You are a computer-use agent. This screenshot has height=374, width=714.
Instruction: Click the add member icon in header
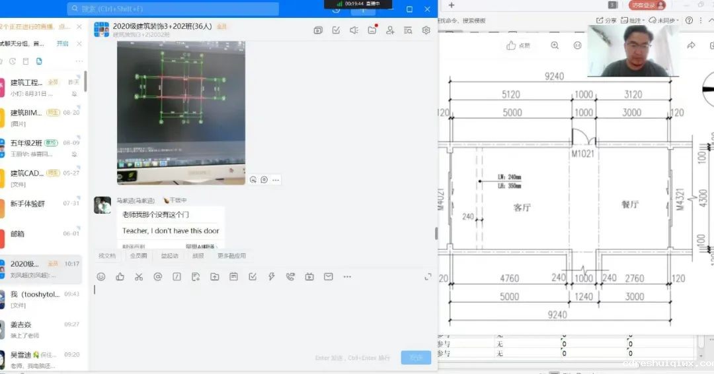pyautogui.click(x=390, y=30)
